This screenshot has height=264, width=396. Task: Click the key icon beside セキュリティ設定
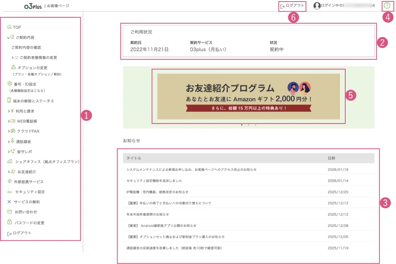tap(10, 192)
